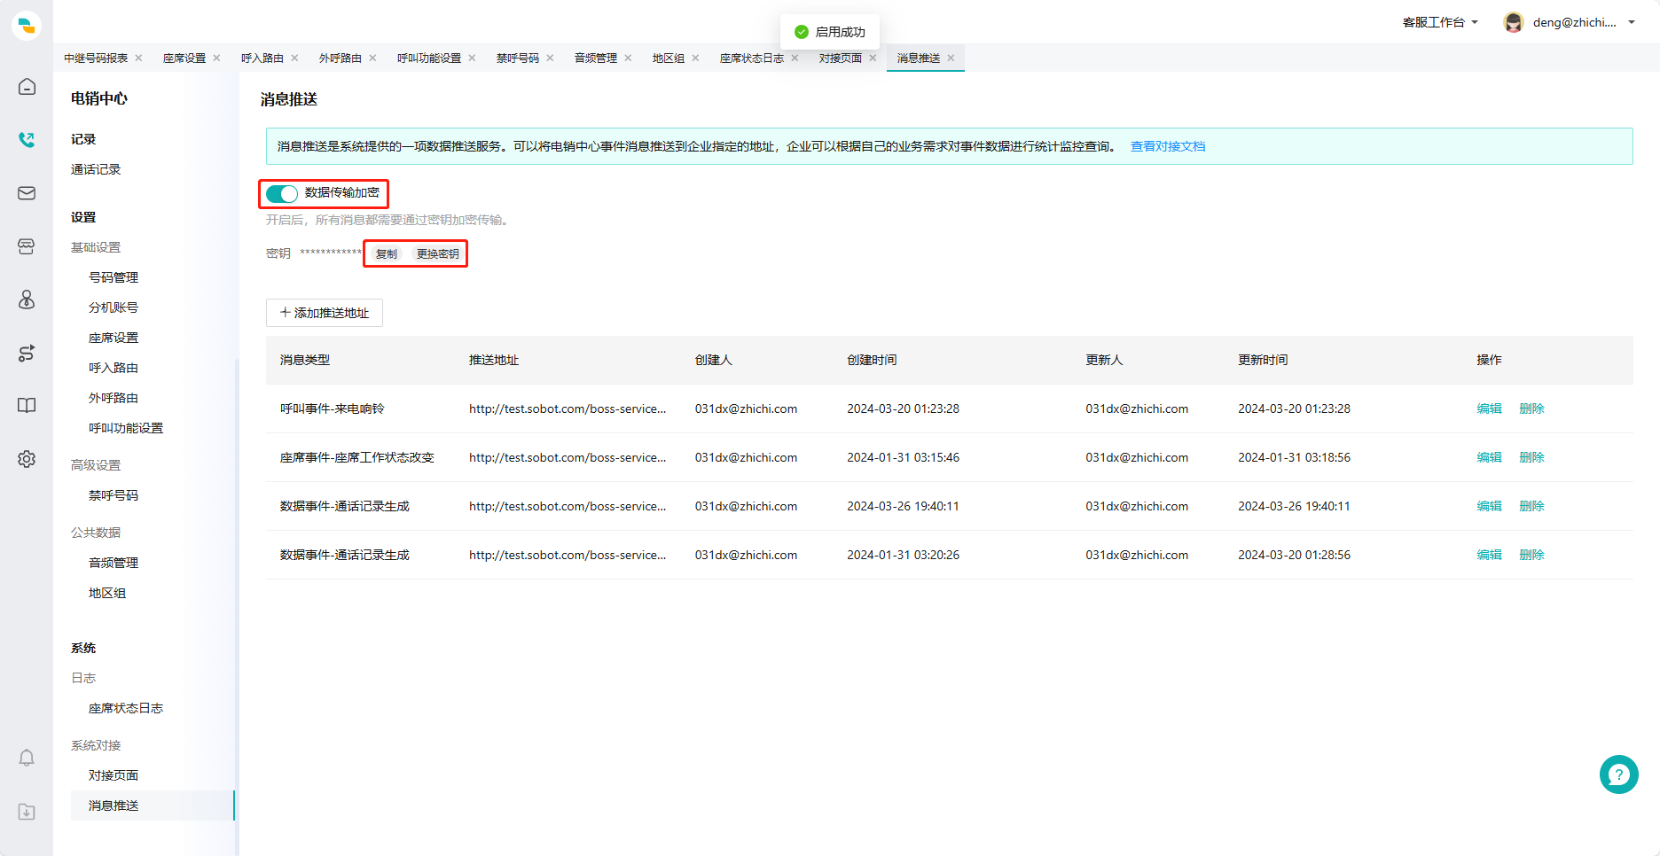
Task: Click the Sobot logo at top left
Action: click(27, 25)
